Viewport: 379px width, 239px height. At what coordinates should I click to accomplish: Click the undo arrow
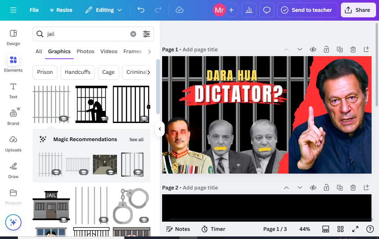tap(141, 10)
